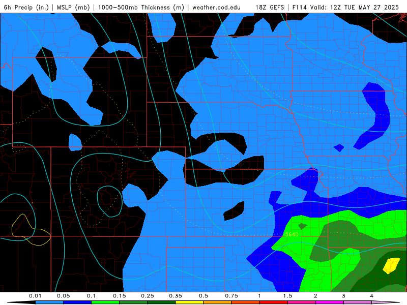Open the weather.cod.edu source text

coord(216,7)
